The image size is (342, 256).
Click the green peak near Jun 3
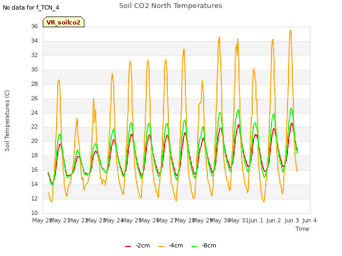click(291, 108)
